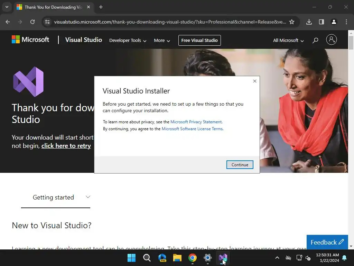Open the Windows Start menu
The height and width of the screenshot is (266, 354).
pyautogui.click(x=131, y=258)
